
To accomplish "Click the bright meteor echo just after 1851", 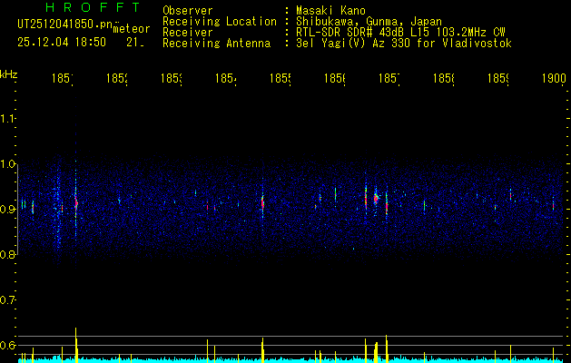I will pos(76,203).
